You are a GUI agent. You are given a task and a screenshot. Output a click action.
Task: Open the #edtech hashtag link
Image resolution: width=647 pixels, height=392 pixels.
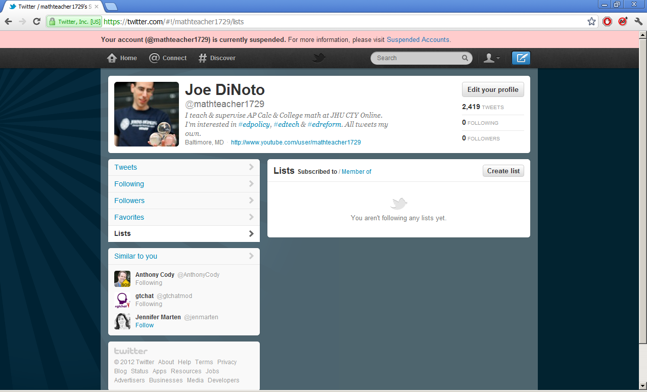[286, 124]
